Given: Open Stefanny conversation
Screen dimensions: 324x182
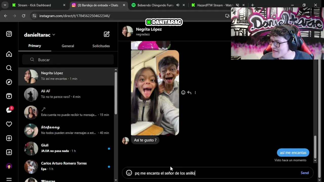Looking at the screenshot, I should click(x=66, y=130).
